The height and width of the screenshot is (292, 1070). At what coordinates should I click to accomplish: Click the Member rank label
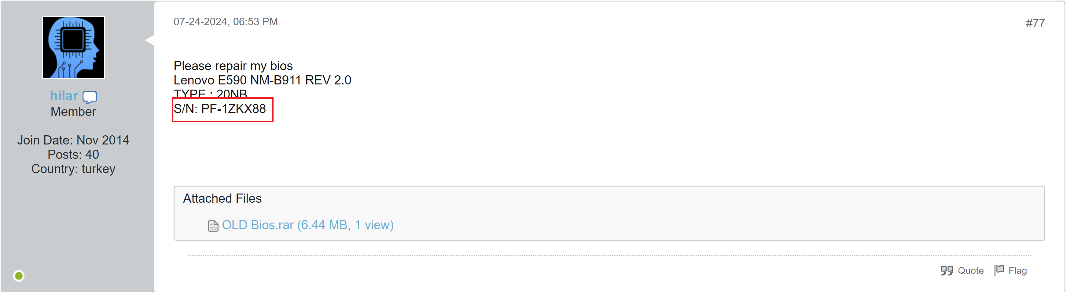coord(73,112)
